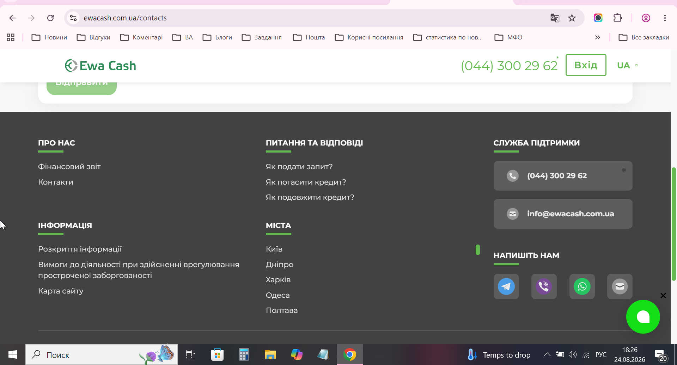Open WhatsApp messenger icon in footer
The height and width of the screenshot is (365, 677).
click(x=582, y=286)
